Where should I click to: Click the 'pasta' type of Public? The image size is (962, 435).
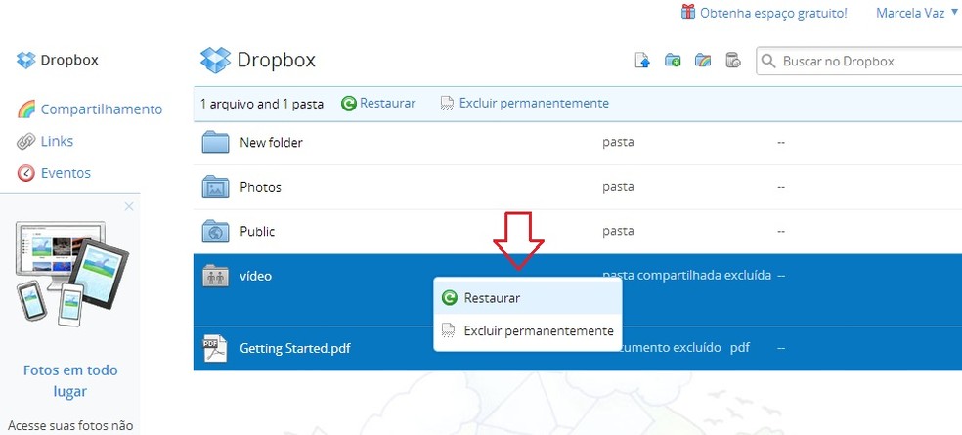[618, 232]
